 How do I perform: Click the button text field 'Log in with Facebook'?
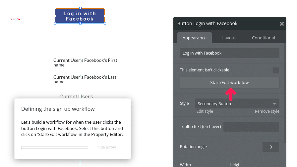pos(230,53)
